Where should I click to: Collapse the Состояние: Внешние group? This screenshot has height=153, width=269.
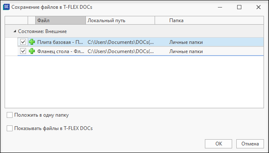click(15, 31)
